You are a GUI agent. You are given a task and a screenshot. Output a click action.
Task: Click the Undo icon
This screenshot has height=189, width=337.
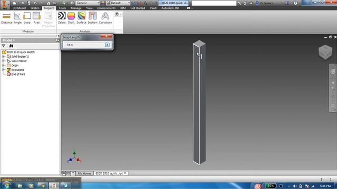(35, 3)
